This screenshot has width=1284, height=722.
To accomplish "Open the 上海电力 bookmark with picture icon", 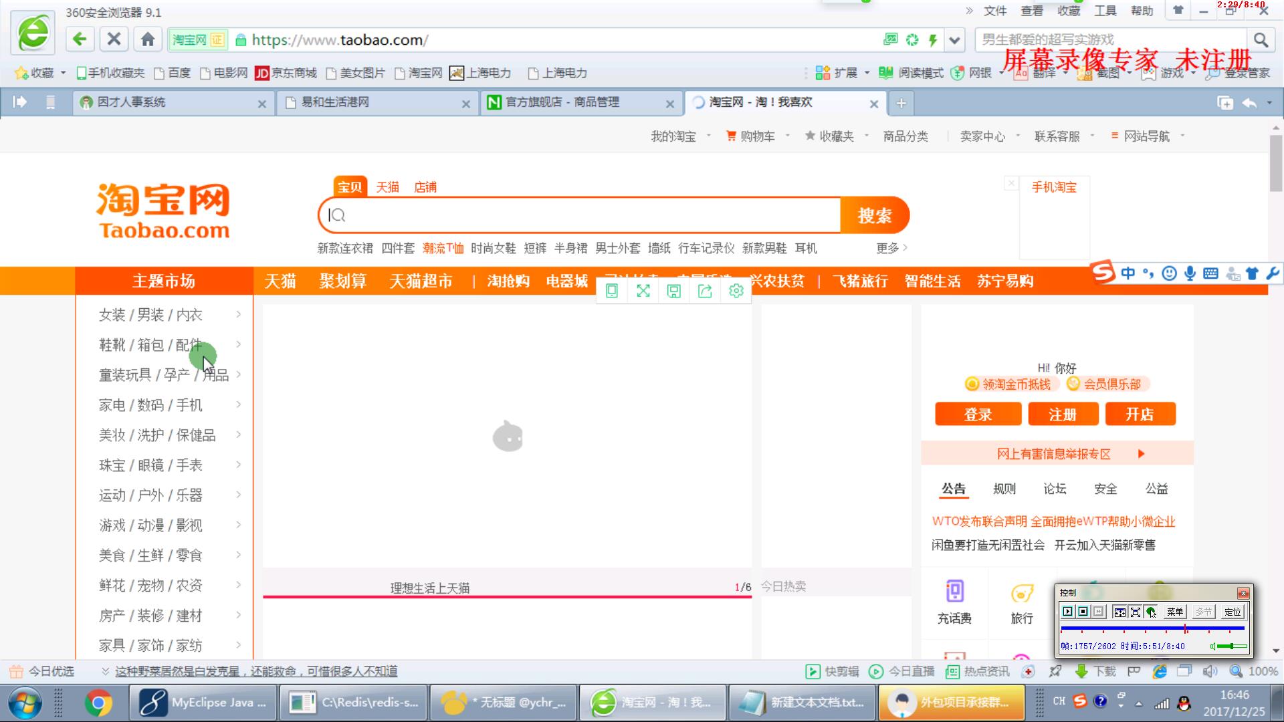I will tap(481, 73).
